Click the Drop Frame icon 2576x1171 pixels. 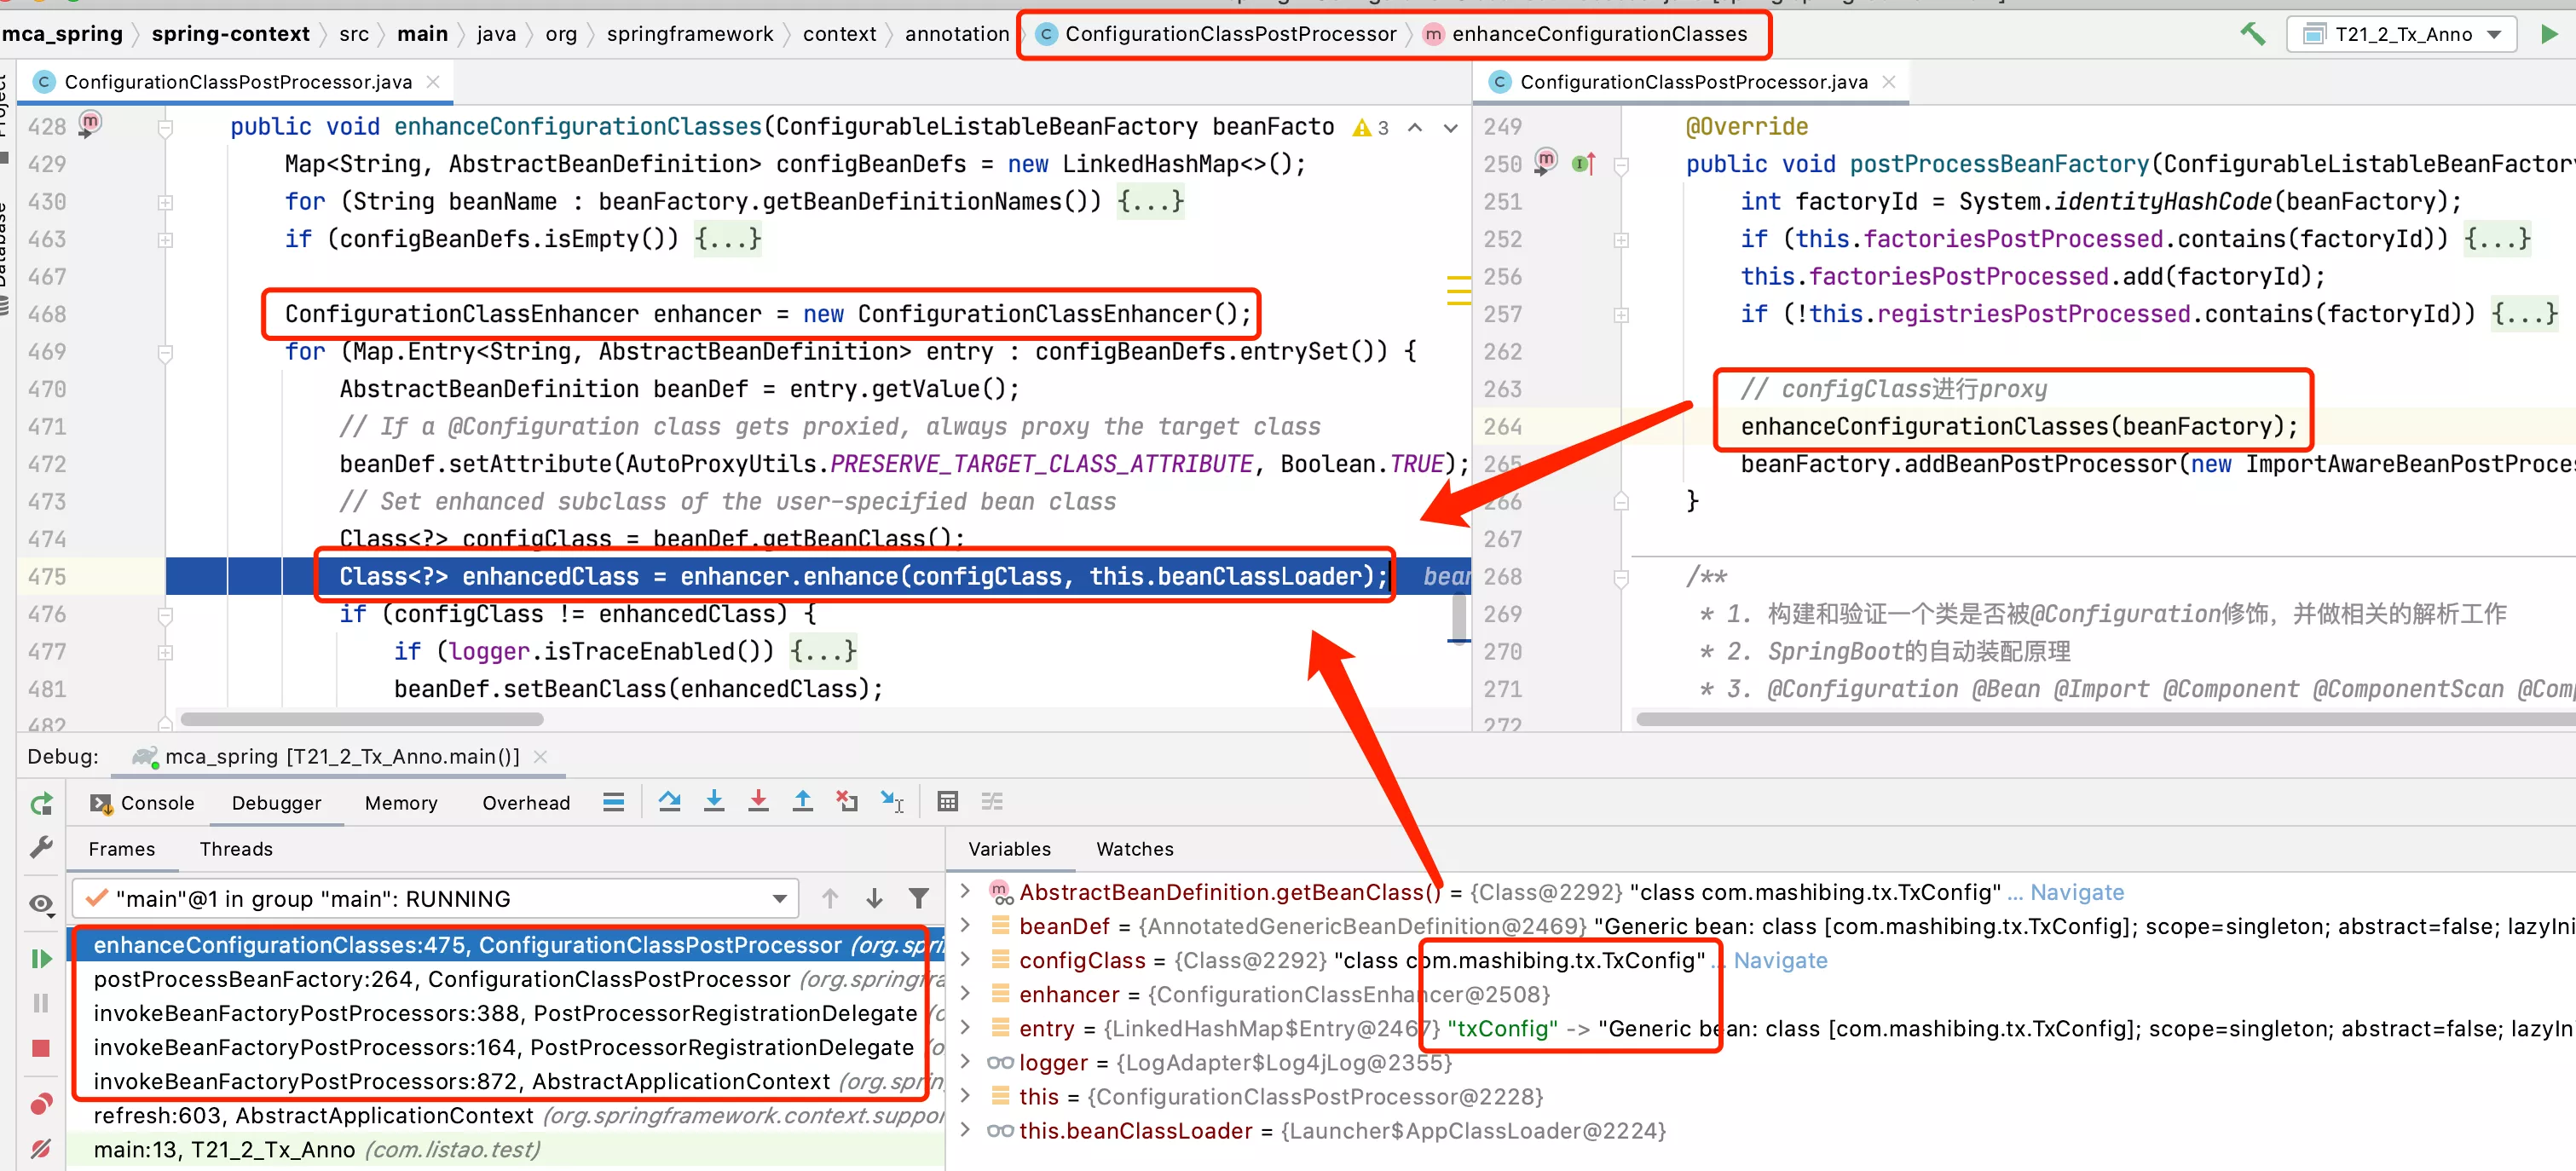pos(847,802)
